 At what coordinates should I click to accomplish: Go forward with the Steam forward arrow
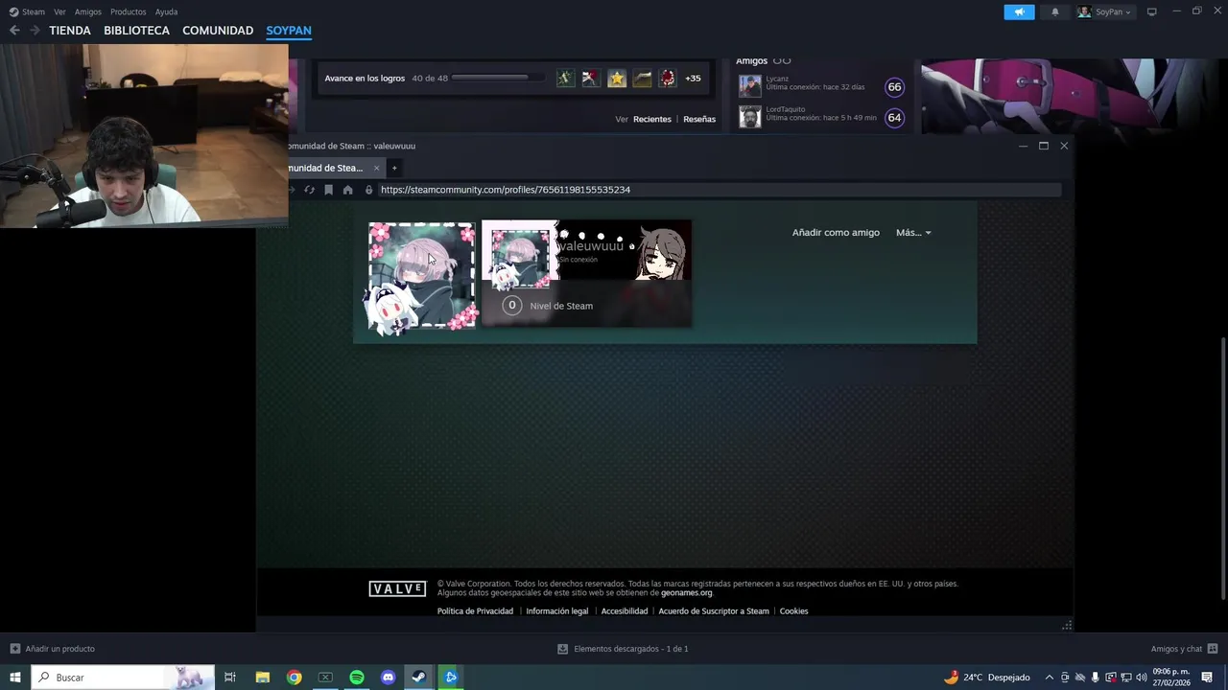[x=35, y=31]
